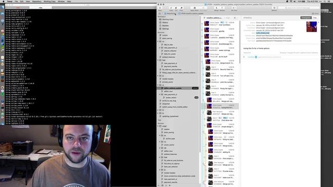Open the Apple menu

[x=3, y=1]
